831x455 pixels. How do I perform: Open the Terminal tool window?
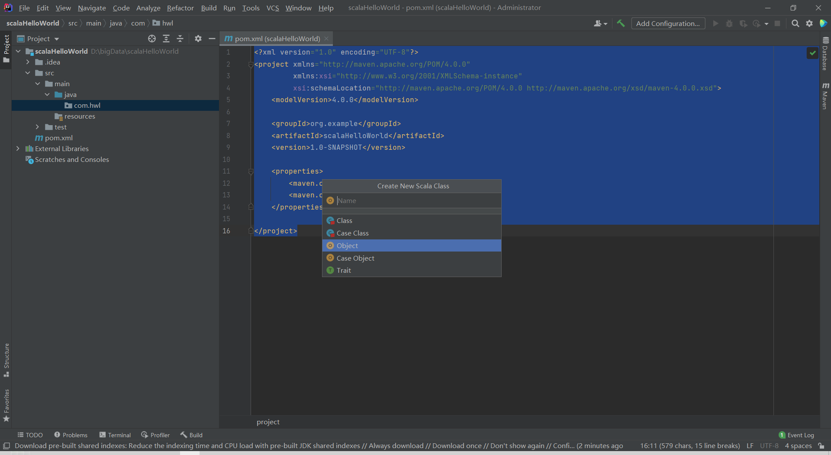point(115,435)
